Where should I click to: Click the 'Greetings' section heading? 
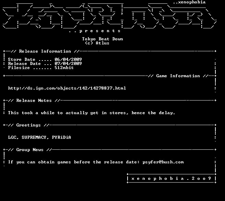28,125
